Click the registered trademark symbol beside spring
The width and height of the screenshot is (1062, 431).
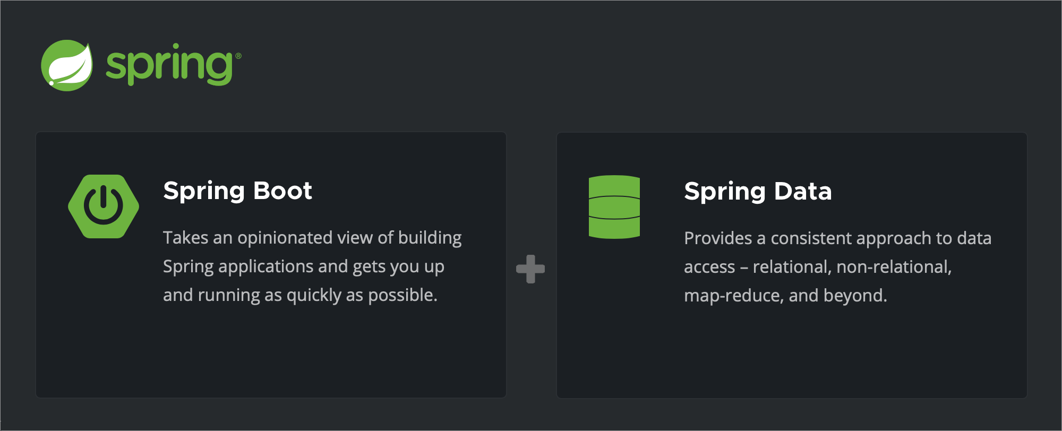tap(238, 56)
